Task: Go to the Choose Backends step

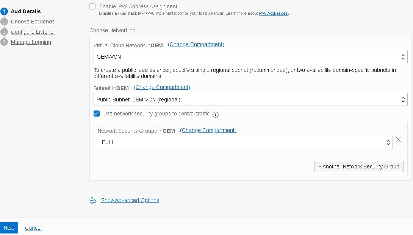Action: click(33, 22)
